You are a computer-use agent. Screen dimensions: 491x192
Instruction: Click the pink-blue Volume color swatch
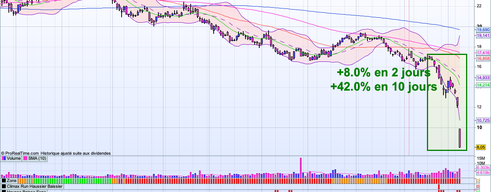4,158
